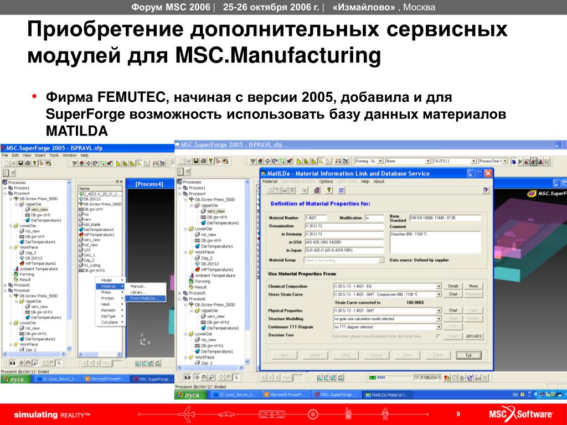Click AR1/AR3 button
Screen dimensions: 567x425
(x=473, y=336)
